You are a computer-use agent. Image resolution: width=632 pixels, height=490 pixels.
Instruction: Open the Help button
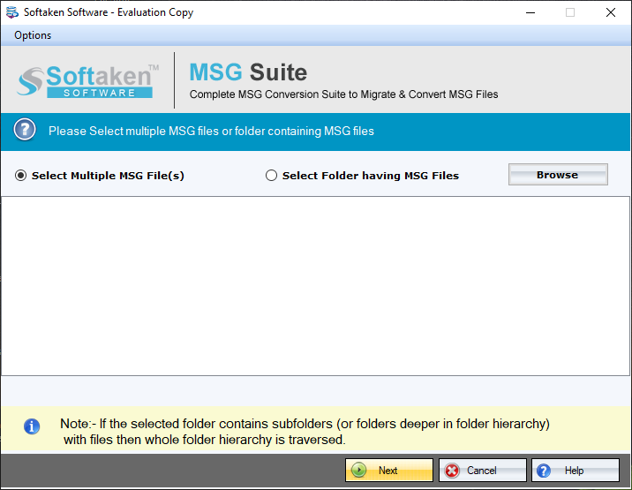576,471
